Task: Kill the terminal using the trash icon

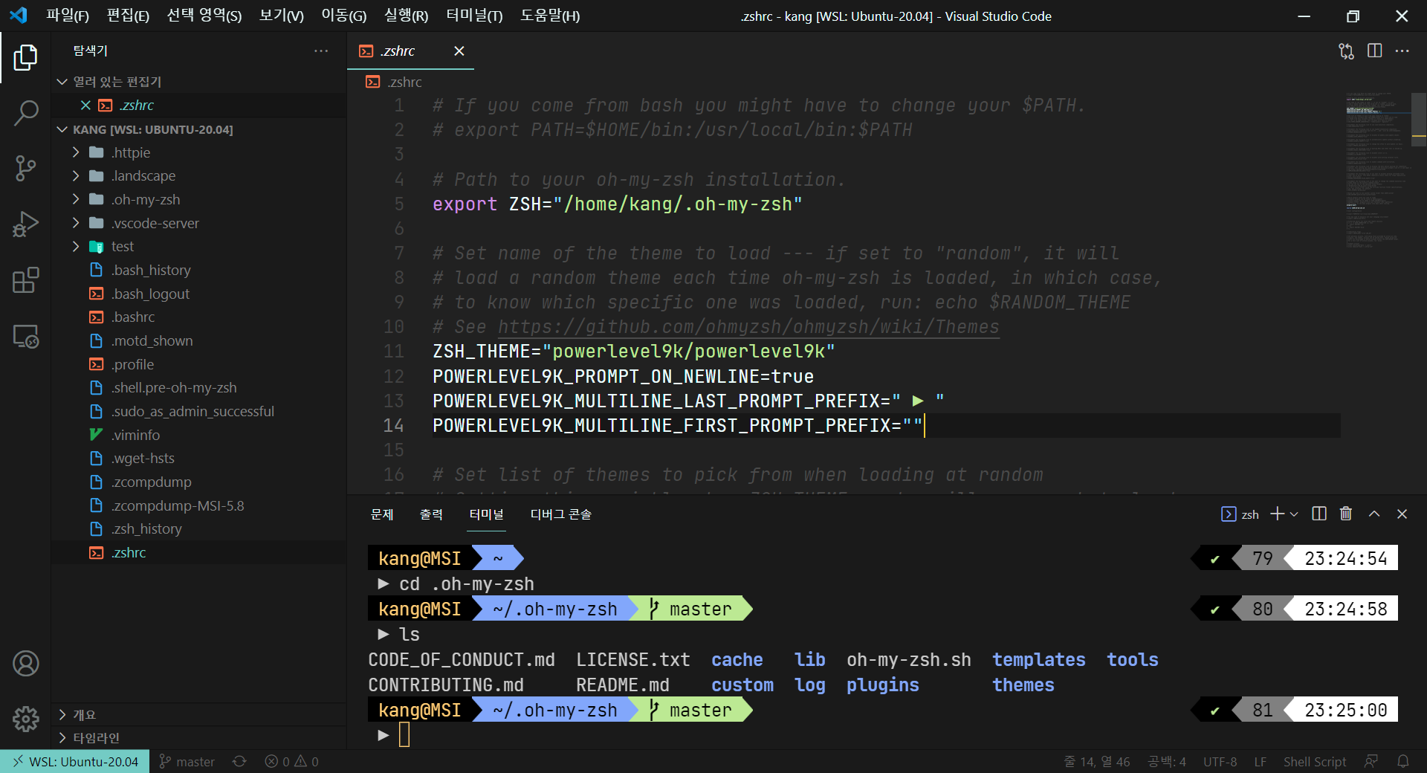Action: pos(1345,514)
